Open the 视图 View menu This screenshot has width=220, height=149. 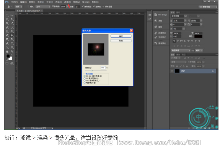tap(77, 2)
